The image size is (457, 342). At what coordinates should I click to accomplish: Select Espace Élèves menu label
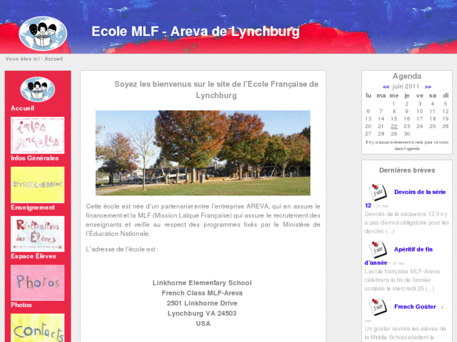pos(33,256)
